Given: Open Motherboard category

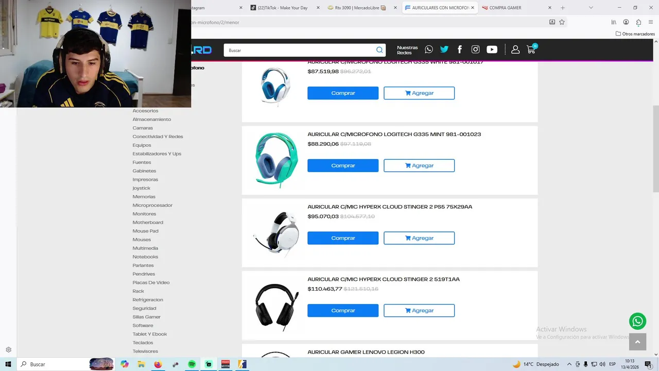Looking at the screenshot, I should click(x=148, y=223).
